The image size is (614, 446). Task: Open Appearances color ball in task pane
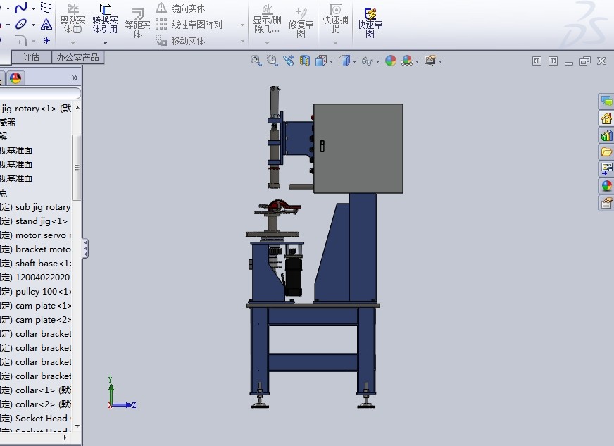(x=606, y=186)
